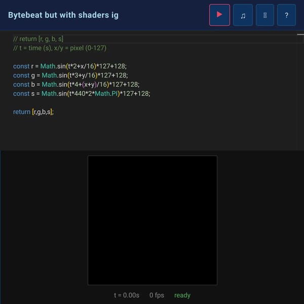This screenshot has width=304, height=304.
Task: Start playback with the red play button
Action: pos(219,15)
